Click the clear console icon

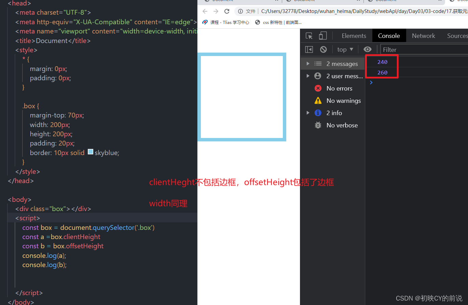323,49
